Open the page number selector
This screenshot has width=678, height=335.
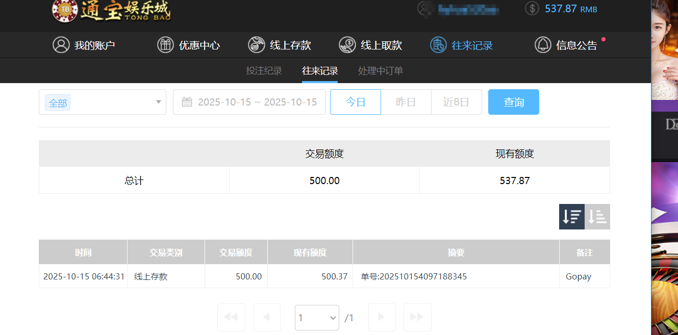click(317, 317)
